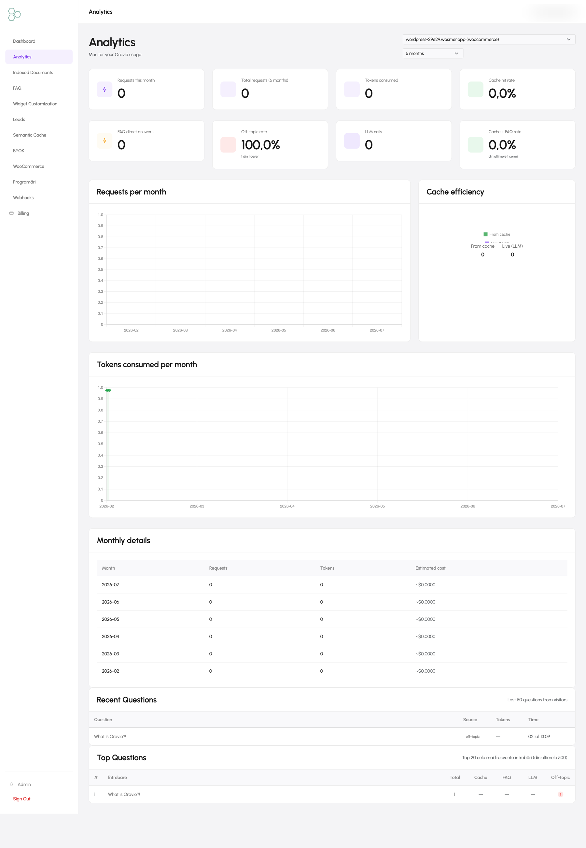The height and width of the screenshot is (848, 586).
Task: Click the purple icon tile on LLM calls card
Action: coord(352,141)
